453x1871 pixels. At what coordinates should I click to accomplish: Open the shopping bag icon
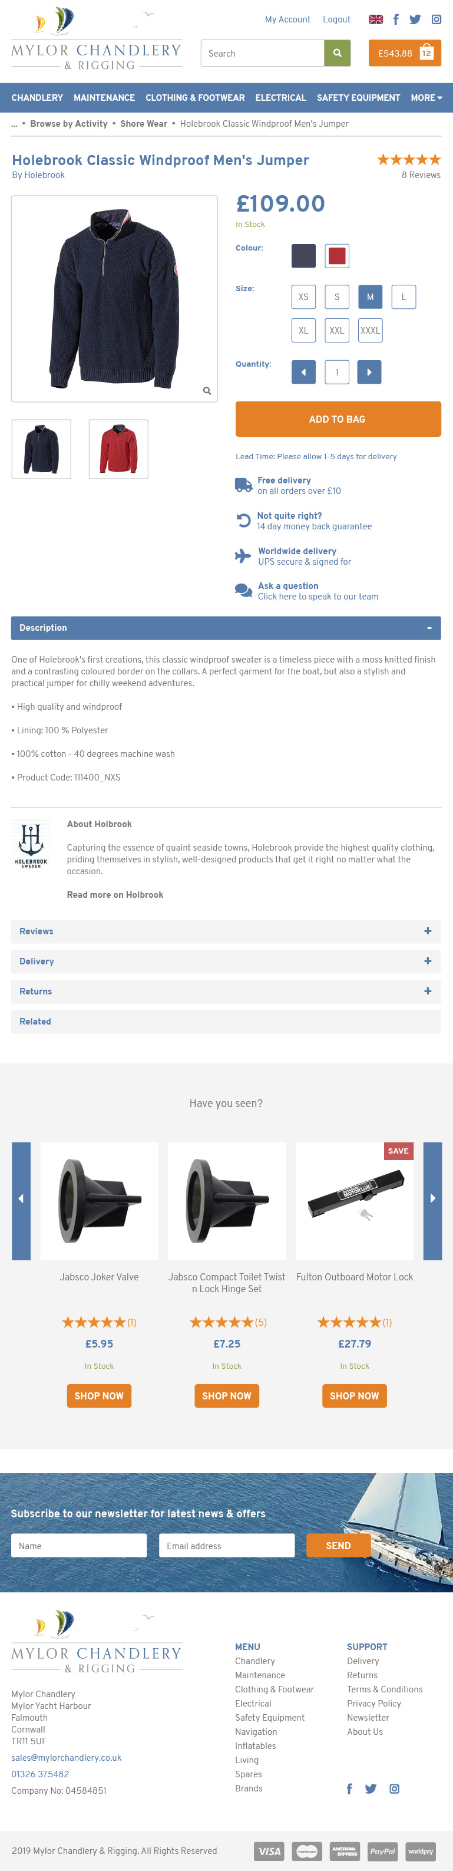tap(426, 53)
